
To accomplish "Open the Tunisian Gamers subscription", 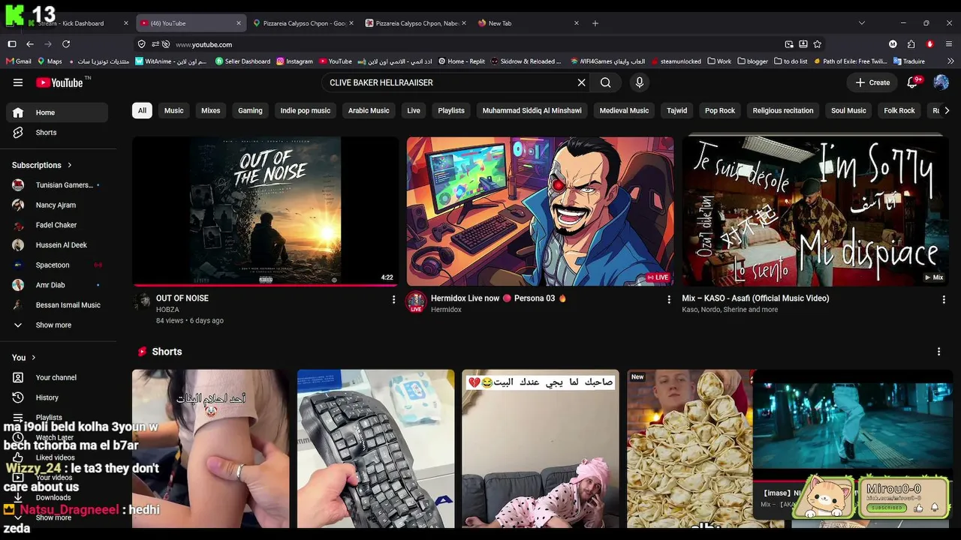I will click(x=57, y=185).
